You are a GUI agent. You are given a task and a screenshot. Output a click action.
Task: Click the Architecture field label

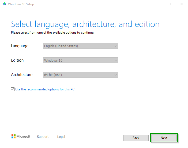[x=22, y=75]
